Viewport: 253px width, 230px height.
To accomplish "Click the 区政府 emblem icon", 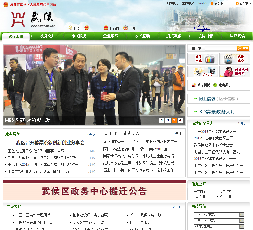I will 106,28.
